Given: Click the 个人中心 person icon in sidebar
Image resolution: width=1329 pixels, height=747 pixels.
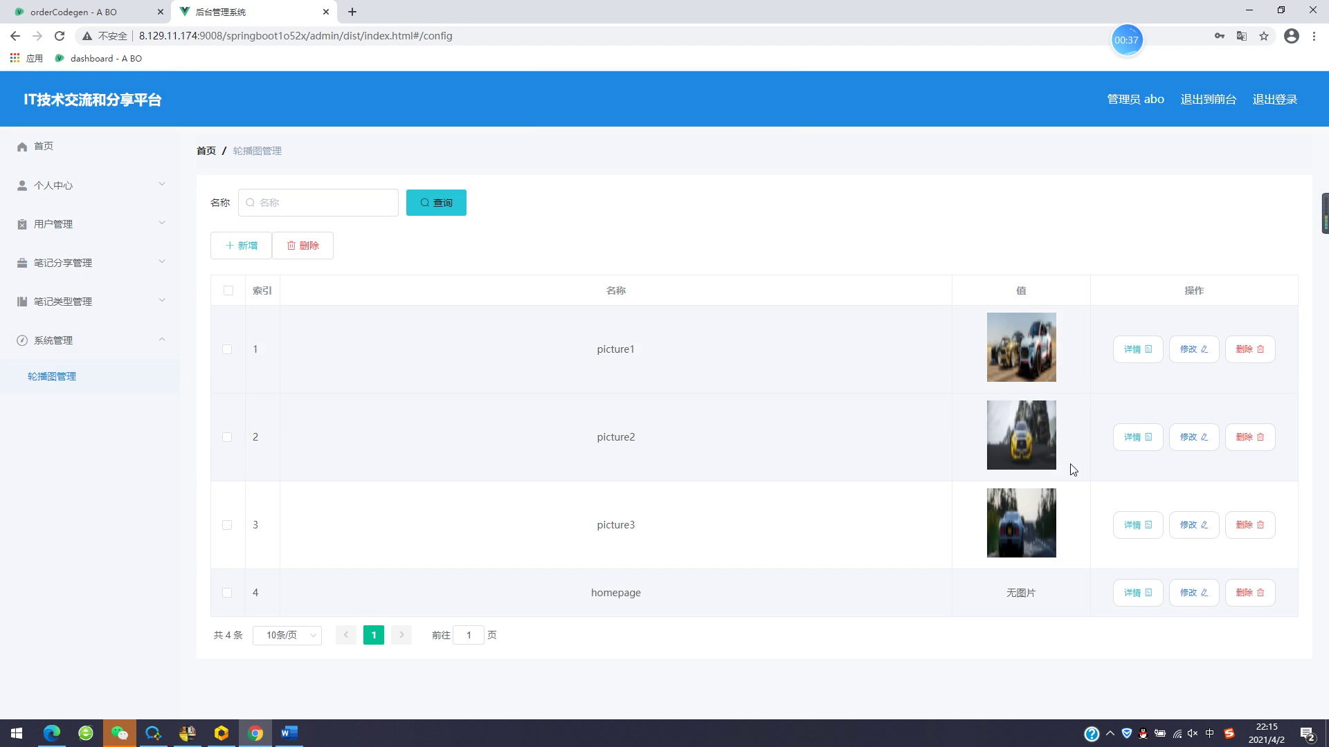Looking at the screenshot, I should (x=22, y=185).
